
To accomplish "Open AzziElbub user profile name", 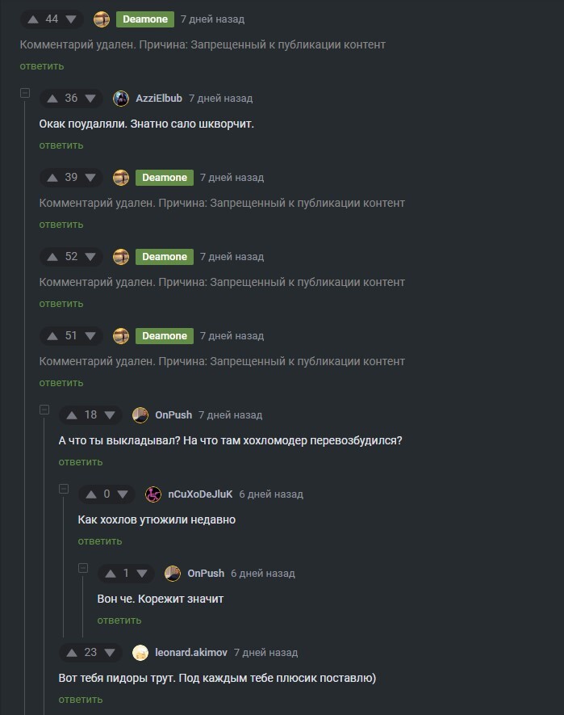I will (159, 98).
